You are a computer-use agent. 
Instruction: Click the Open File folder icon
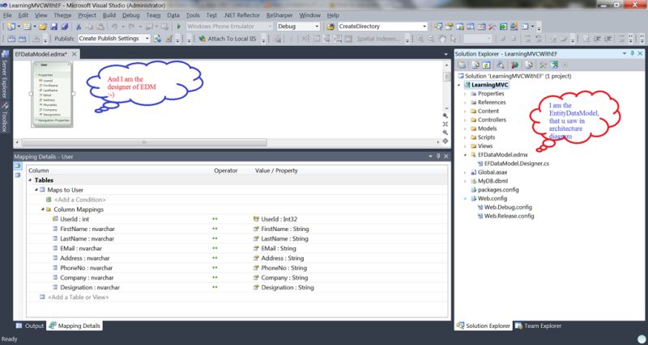[x=43, y=27]
